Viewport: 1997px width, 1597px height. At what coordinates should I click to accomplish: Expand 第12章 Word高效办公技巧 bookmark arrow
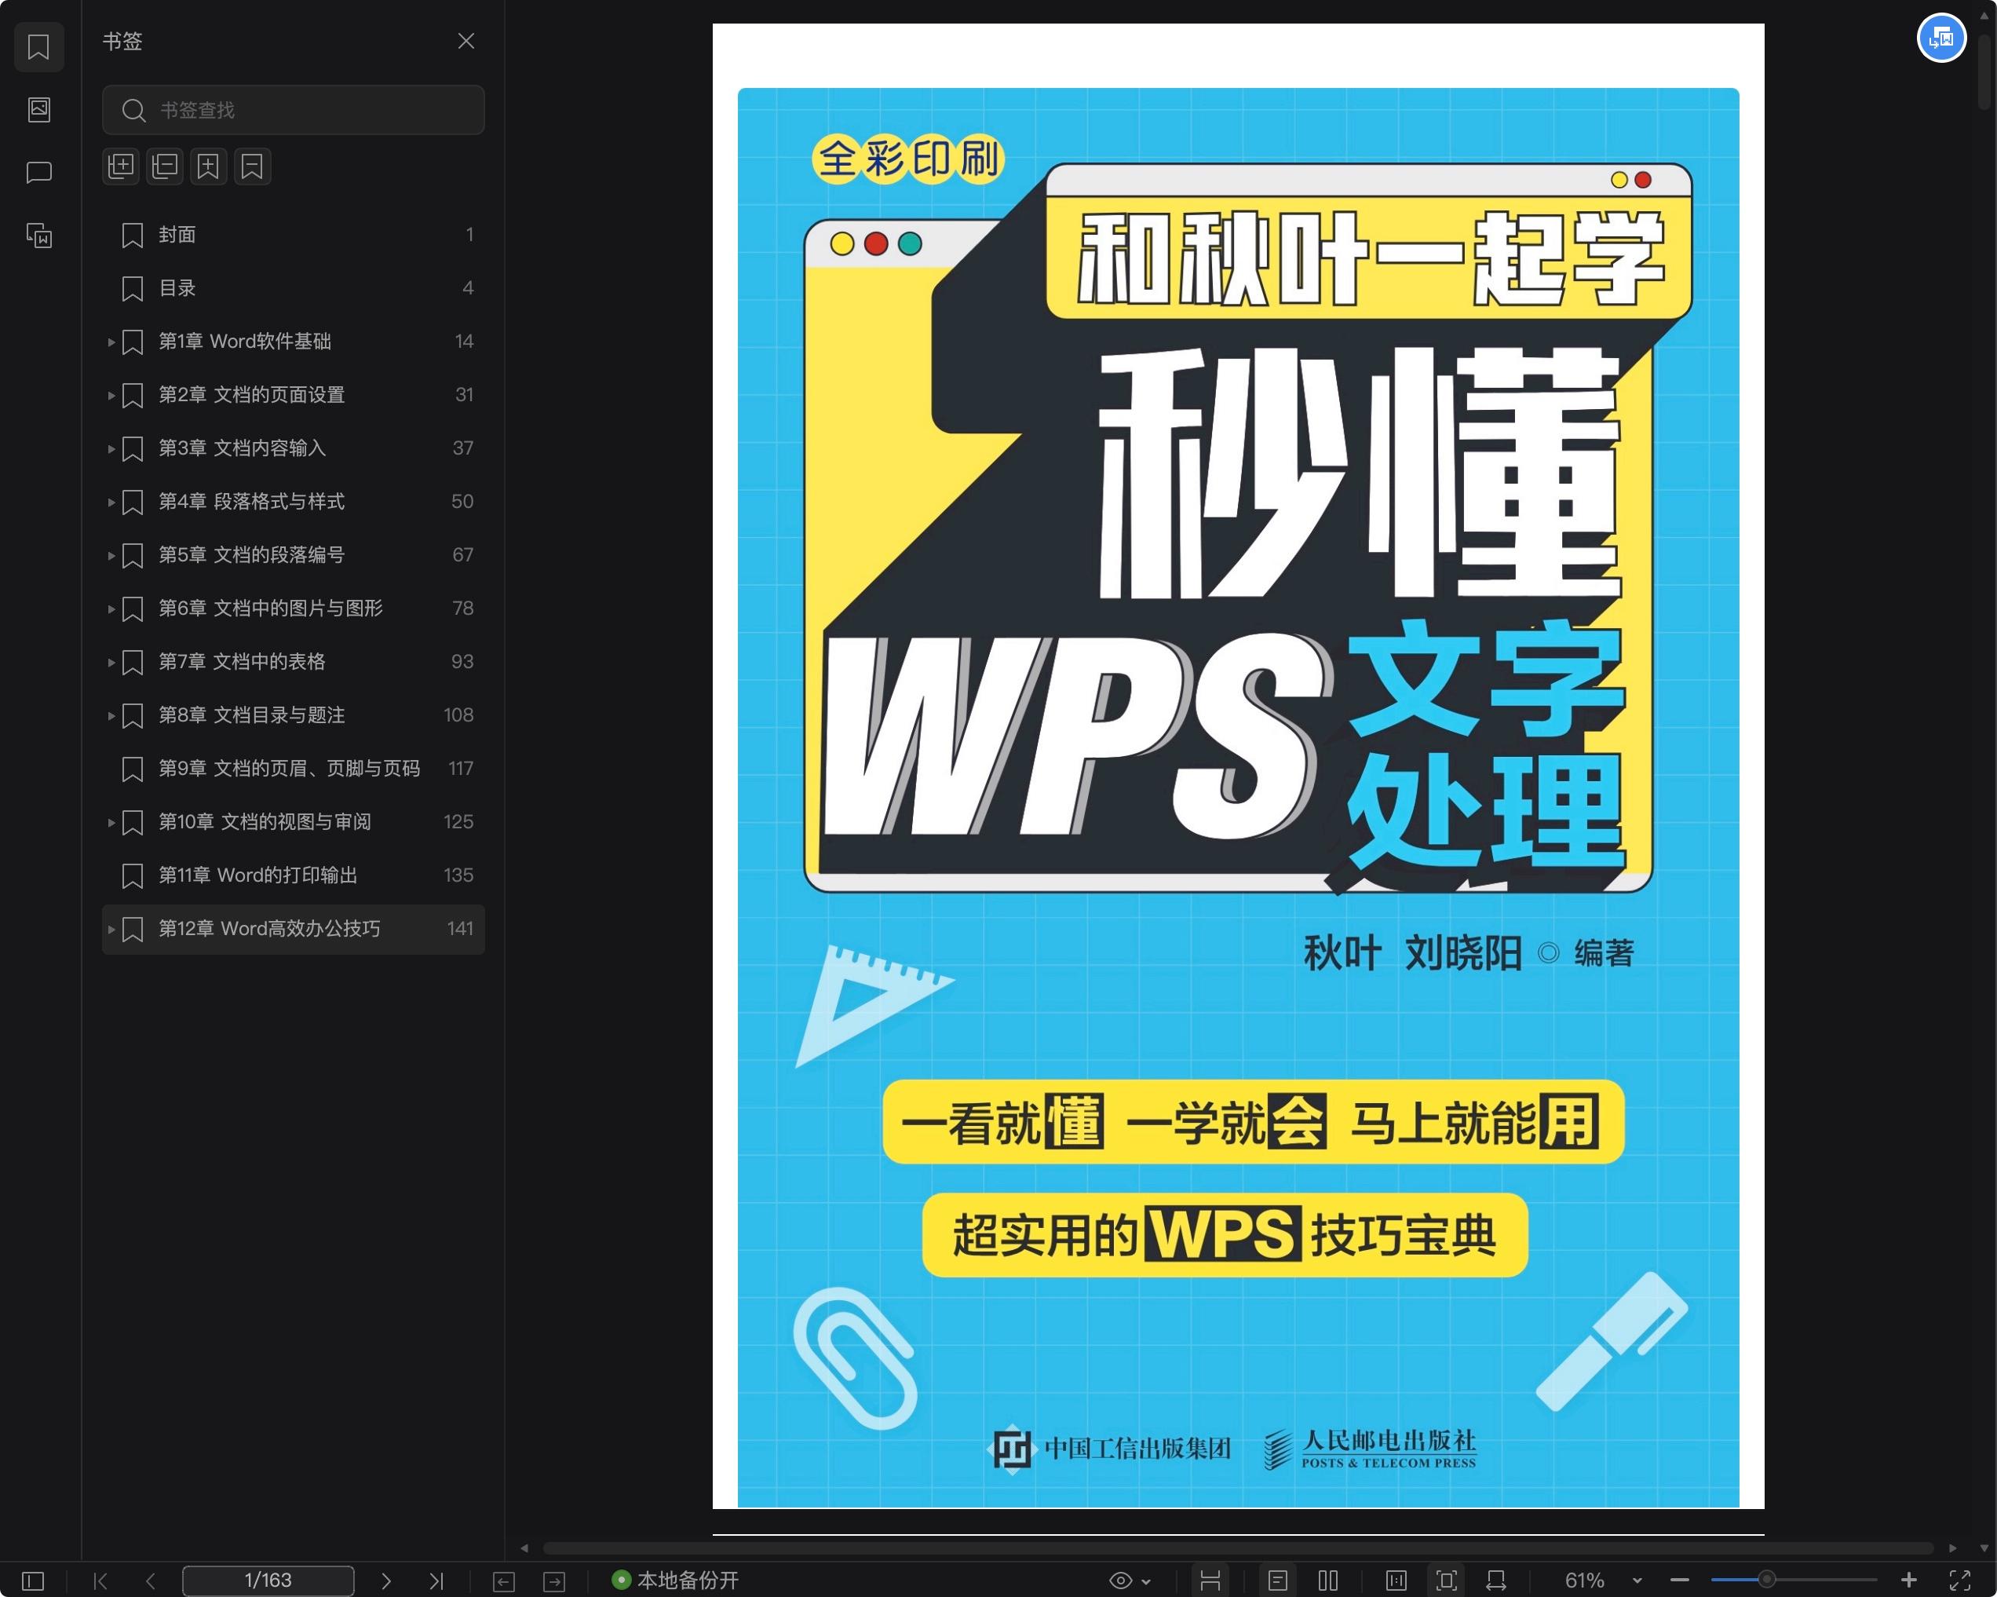pyautogui.click(x=111, y=929)
